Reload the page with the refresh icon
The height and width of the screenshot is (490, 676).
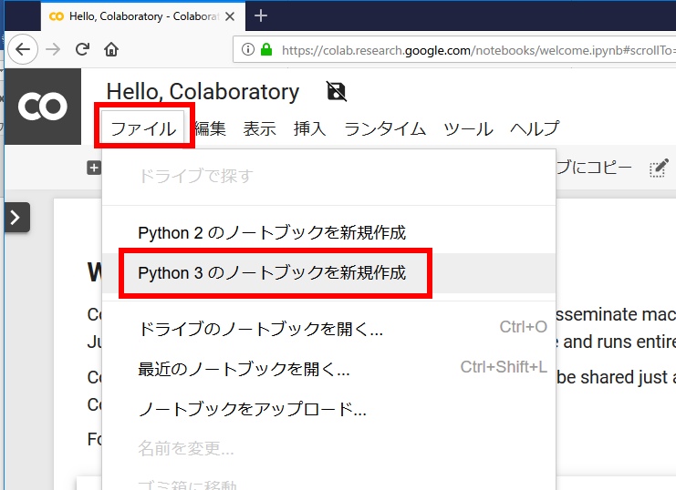point(82,49)
